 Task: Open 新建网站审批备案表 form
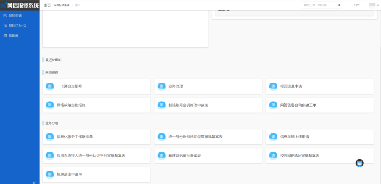click(185, 156)
